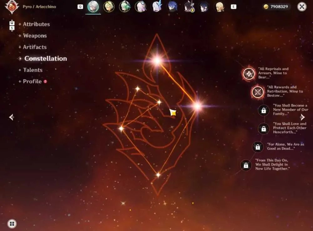Screen dimensions: 313x231
Task: Switch to the blonde character avatar next to Arlecchino
Action: click(109, 6)
